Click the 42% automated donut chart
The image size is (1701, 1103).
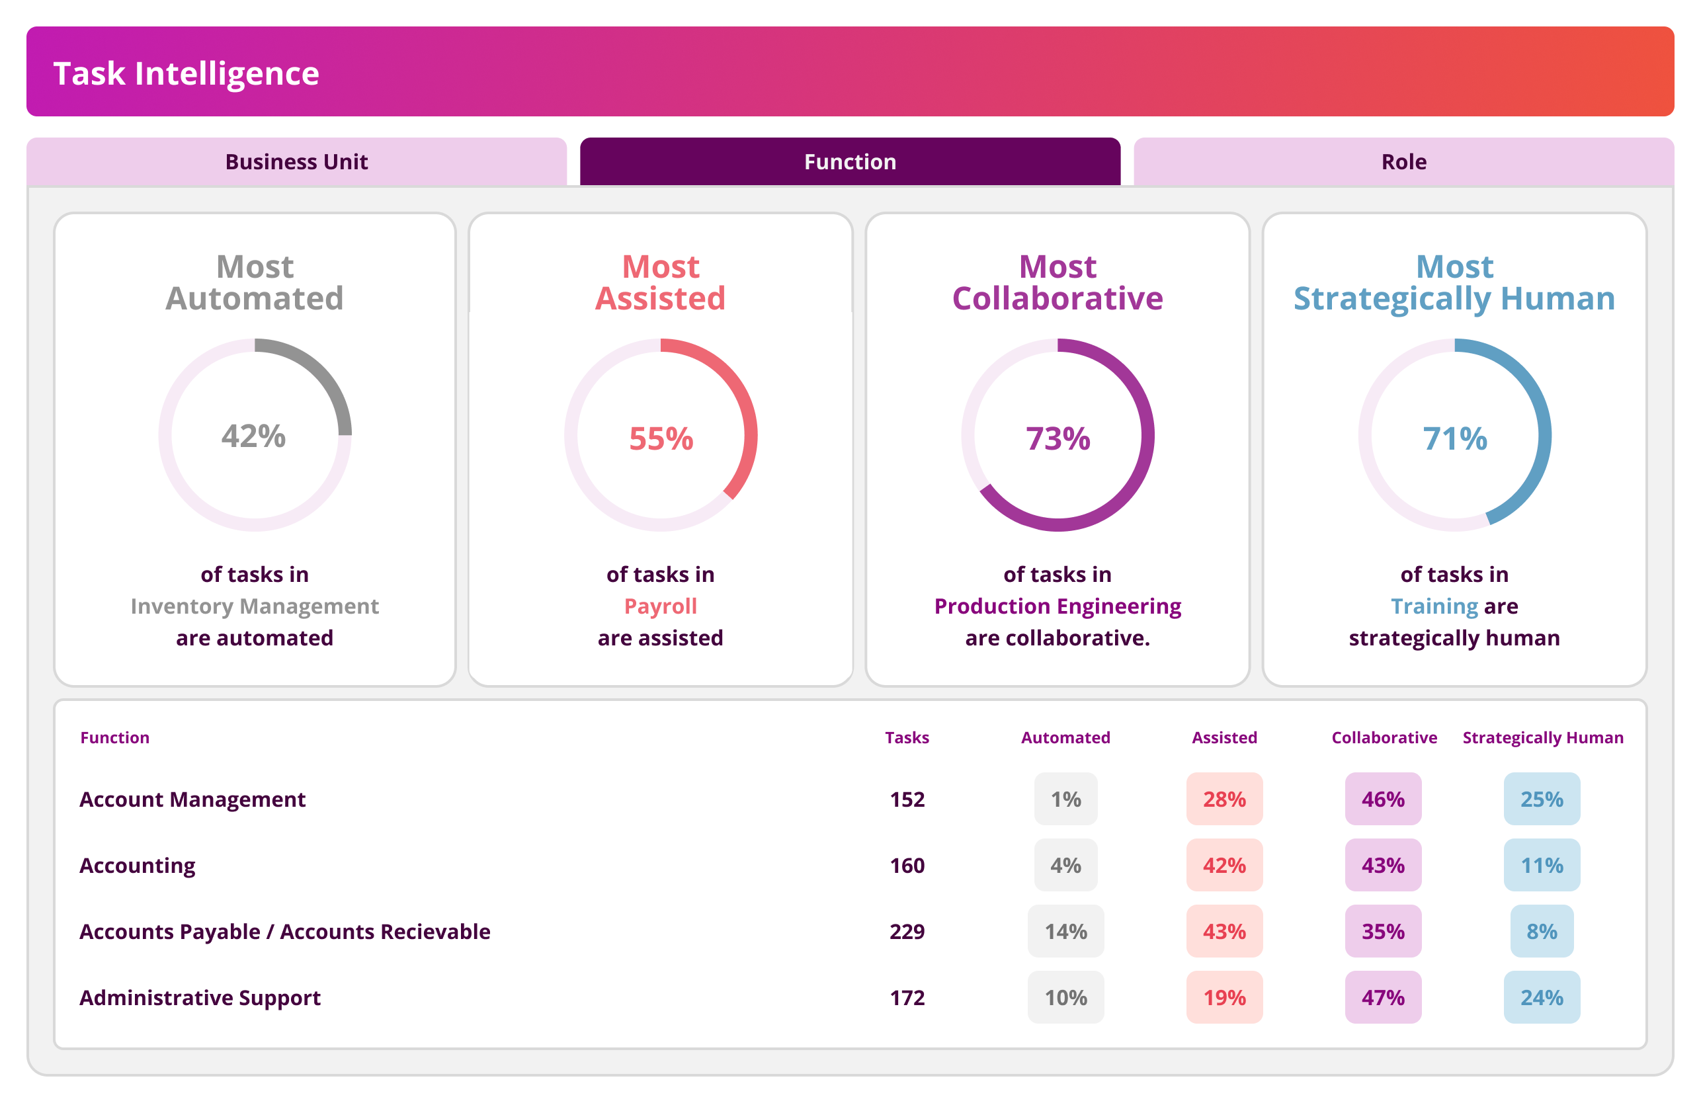(255, 434)
